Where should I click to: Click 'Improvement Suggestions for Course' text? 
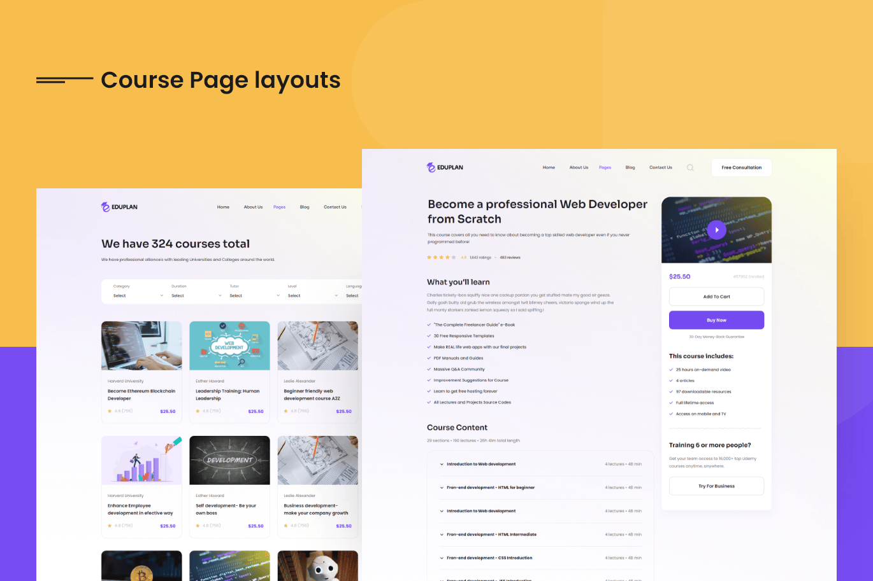click(471, 381)
